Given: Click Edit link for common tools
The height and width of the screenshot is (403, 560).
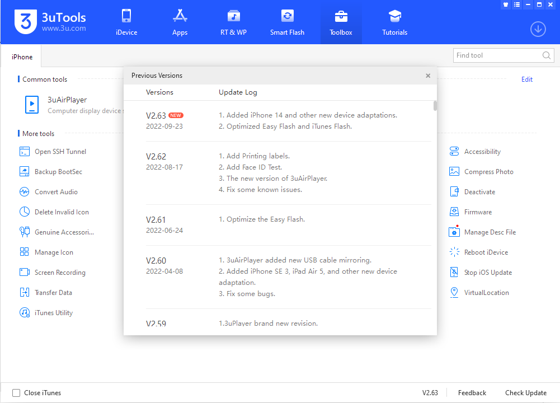Looking at the screenshot, I should click(x=527, y=79).
